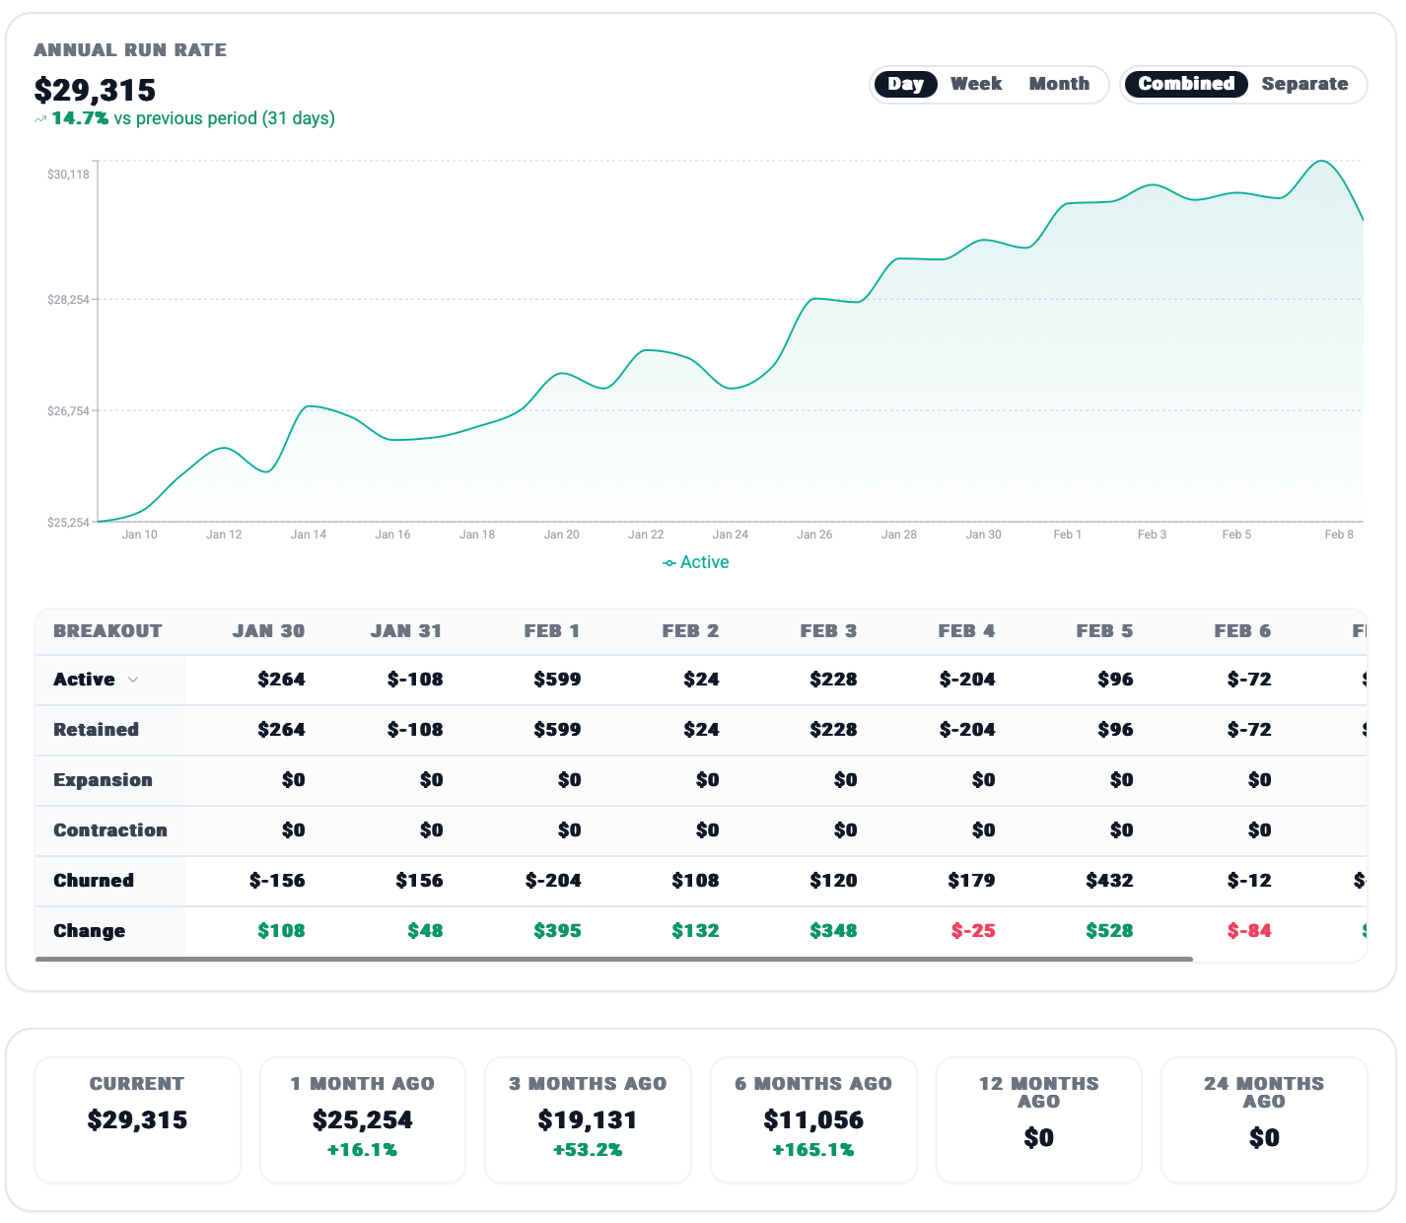Image resolution: width=1406 pixels, height=1223 pixels.
Task: Select the 3 Months Ago card
Action: click(588, 1119)
